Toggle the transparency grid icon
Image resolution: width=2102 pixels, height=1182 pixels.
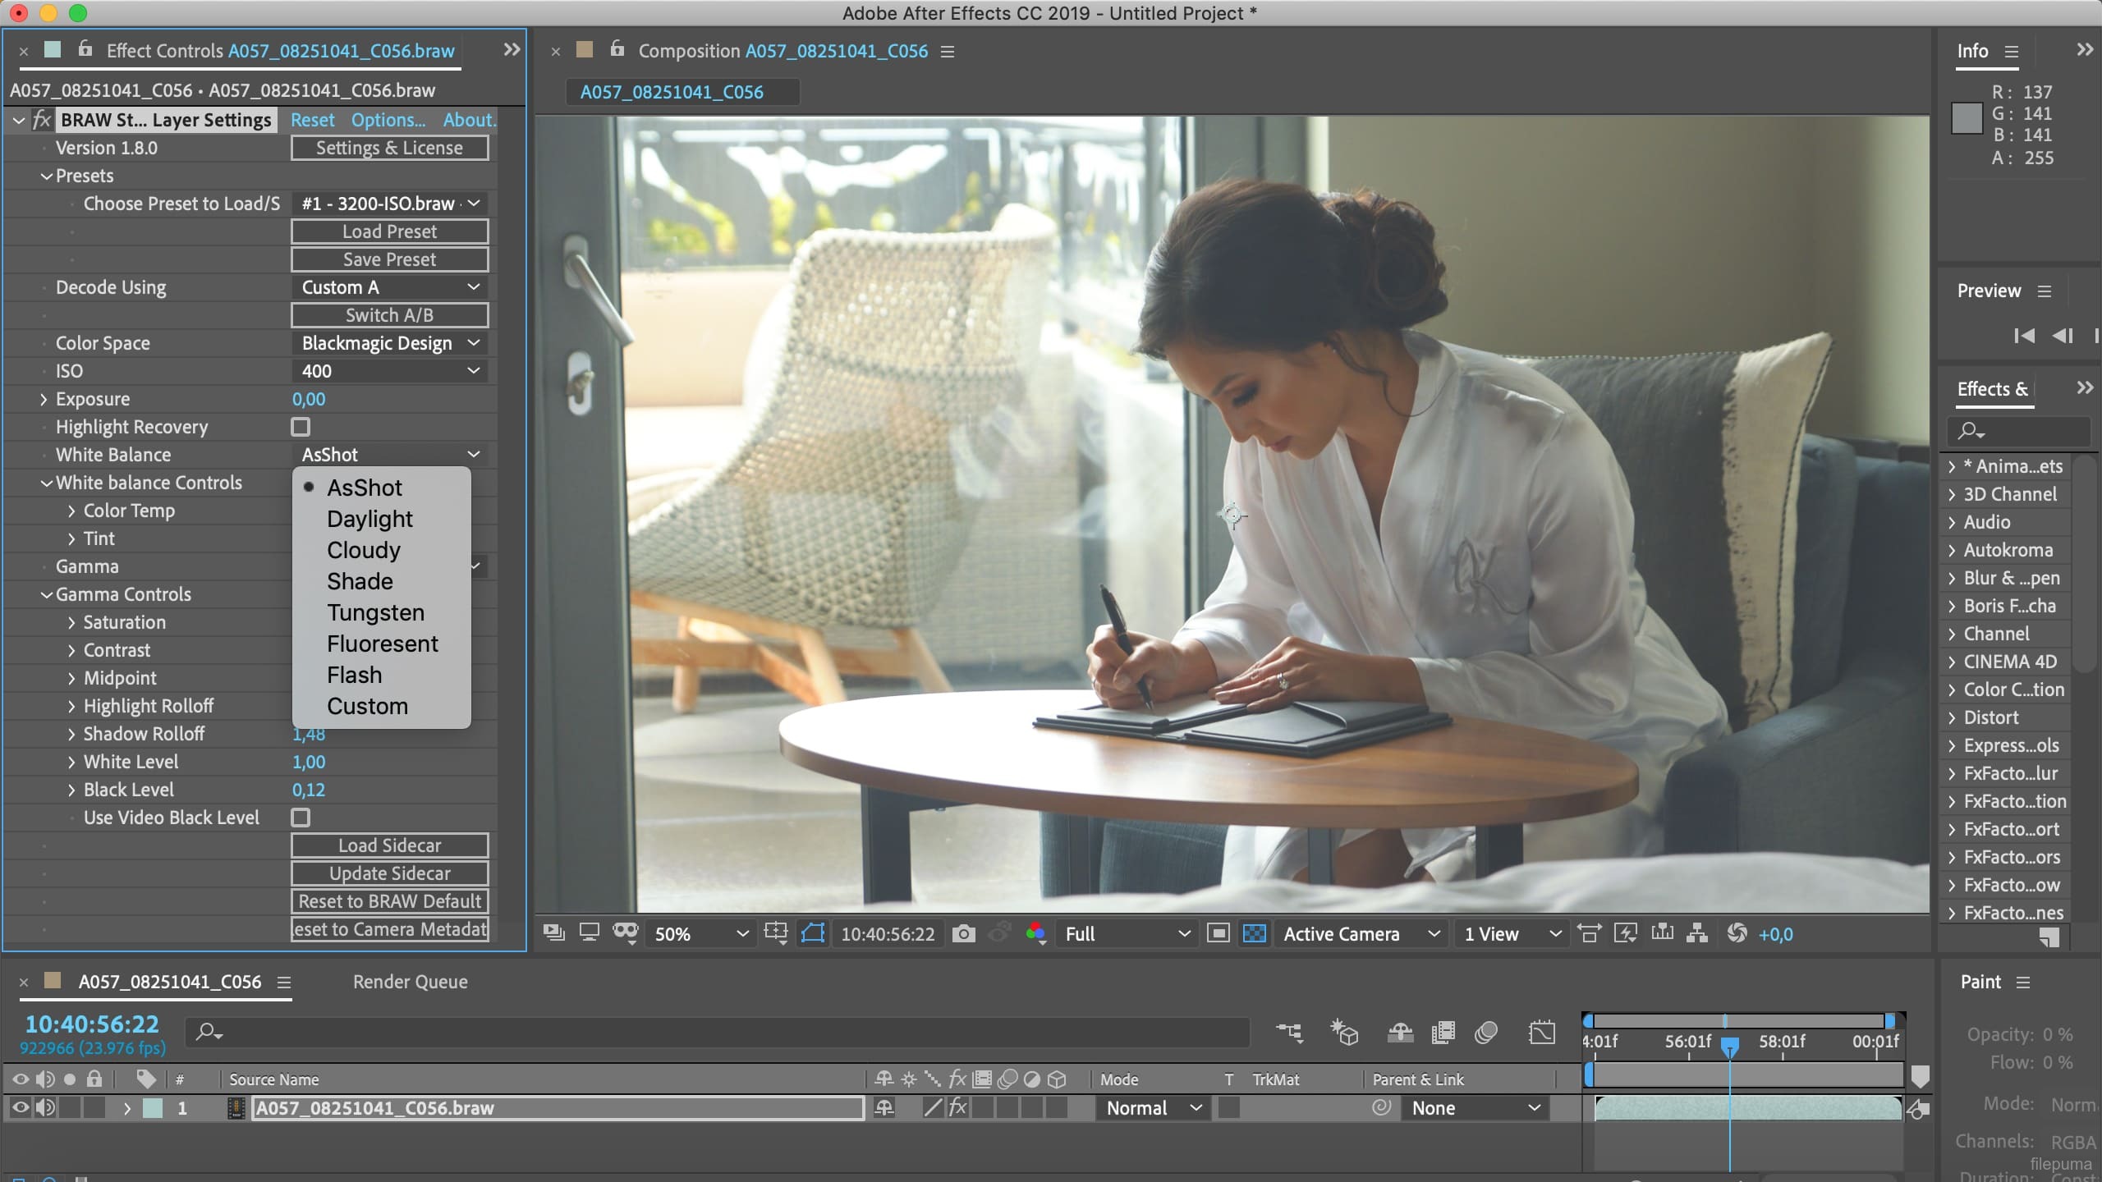[x=1254, y=934]
